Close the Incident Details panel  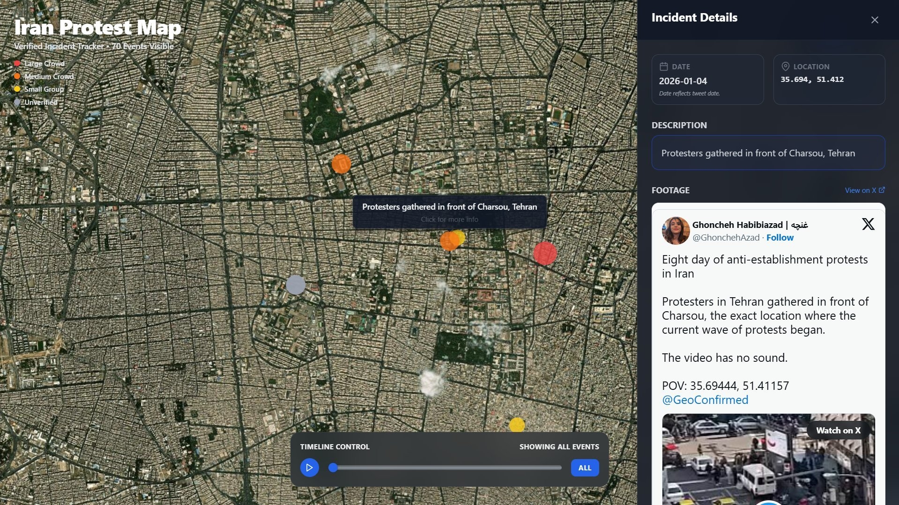(x=874, y=20)
